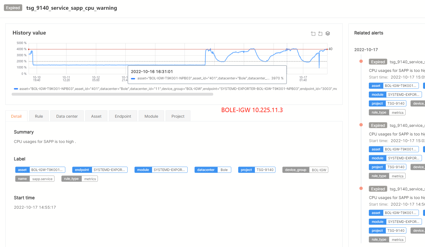Click first timeline dot in Related alerts
This screenshot has width=425, height=247.
coord(361,61)
